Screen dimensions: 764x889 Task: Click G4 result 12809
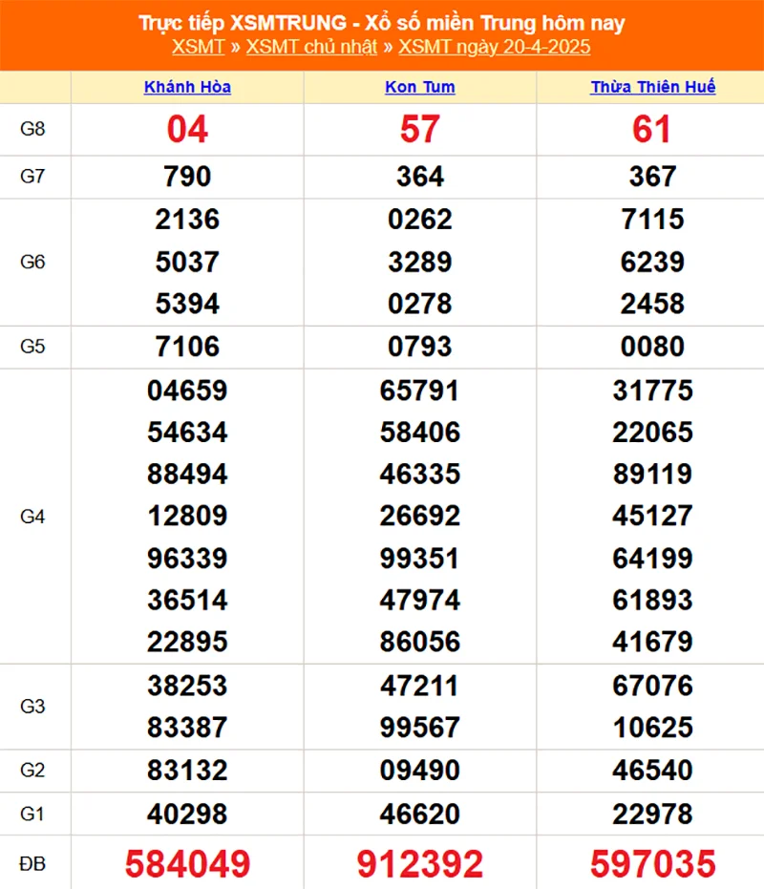coord(187,516)
